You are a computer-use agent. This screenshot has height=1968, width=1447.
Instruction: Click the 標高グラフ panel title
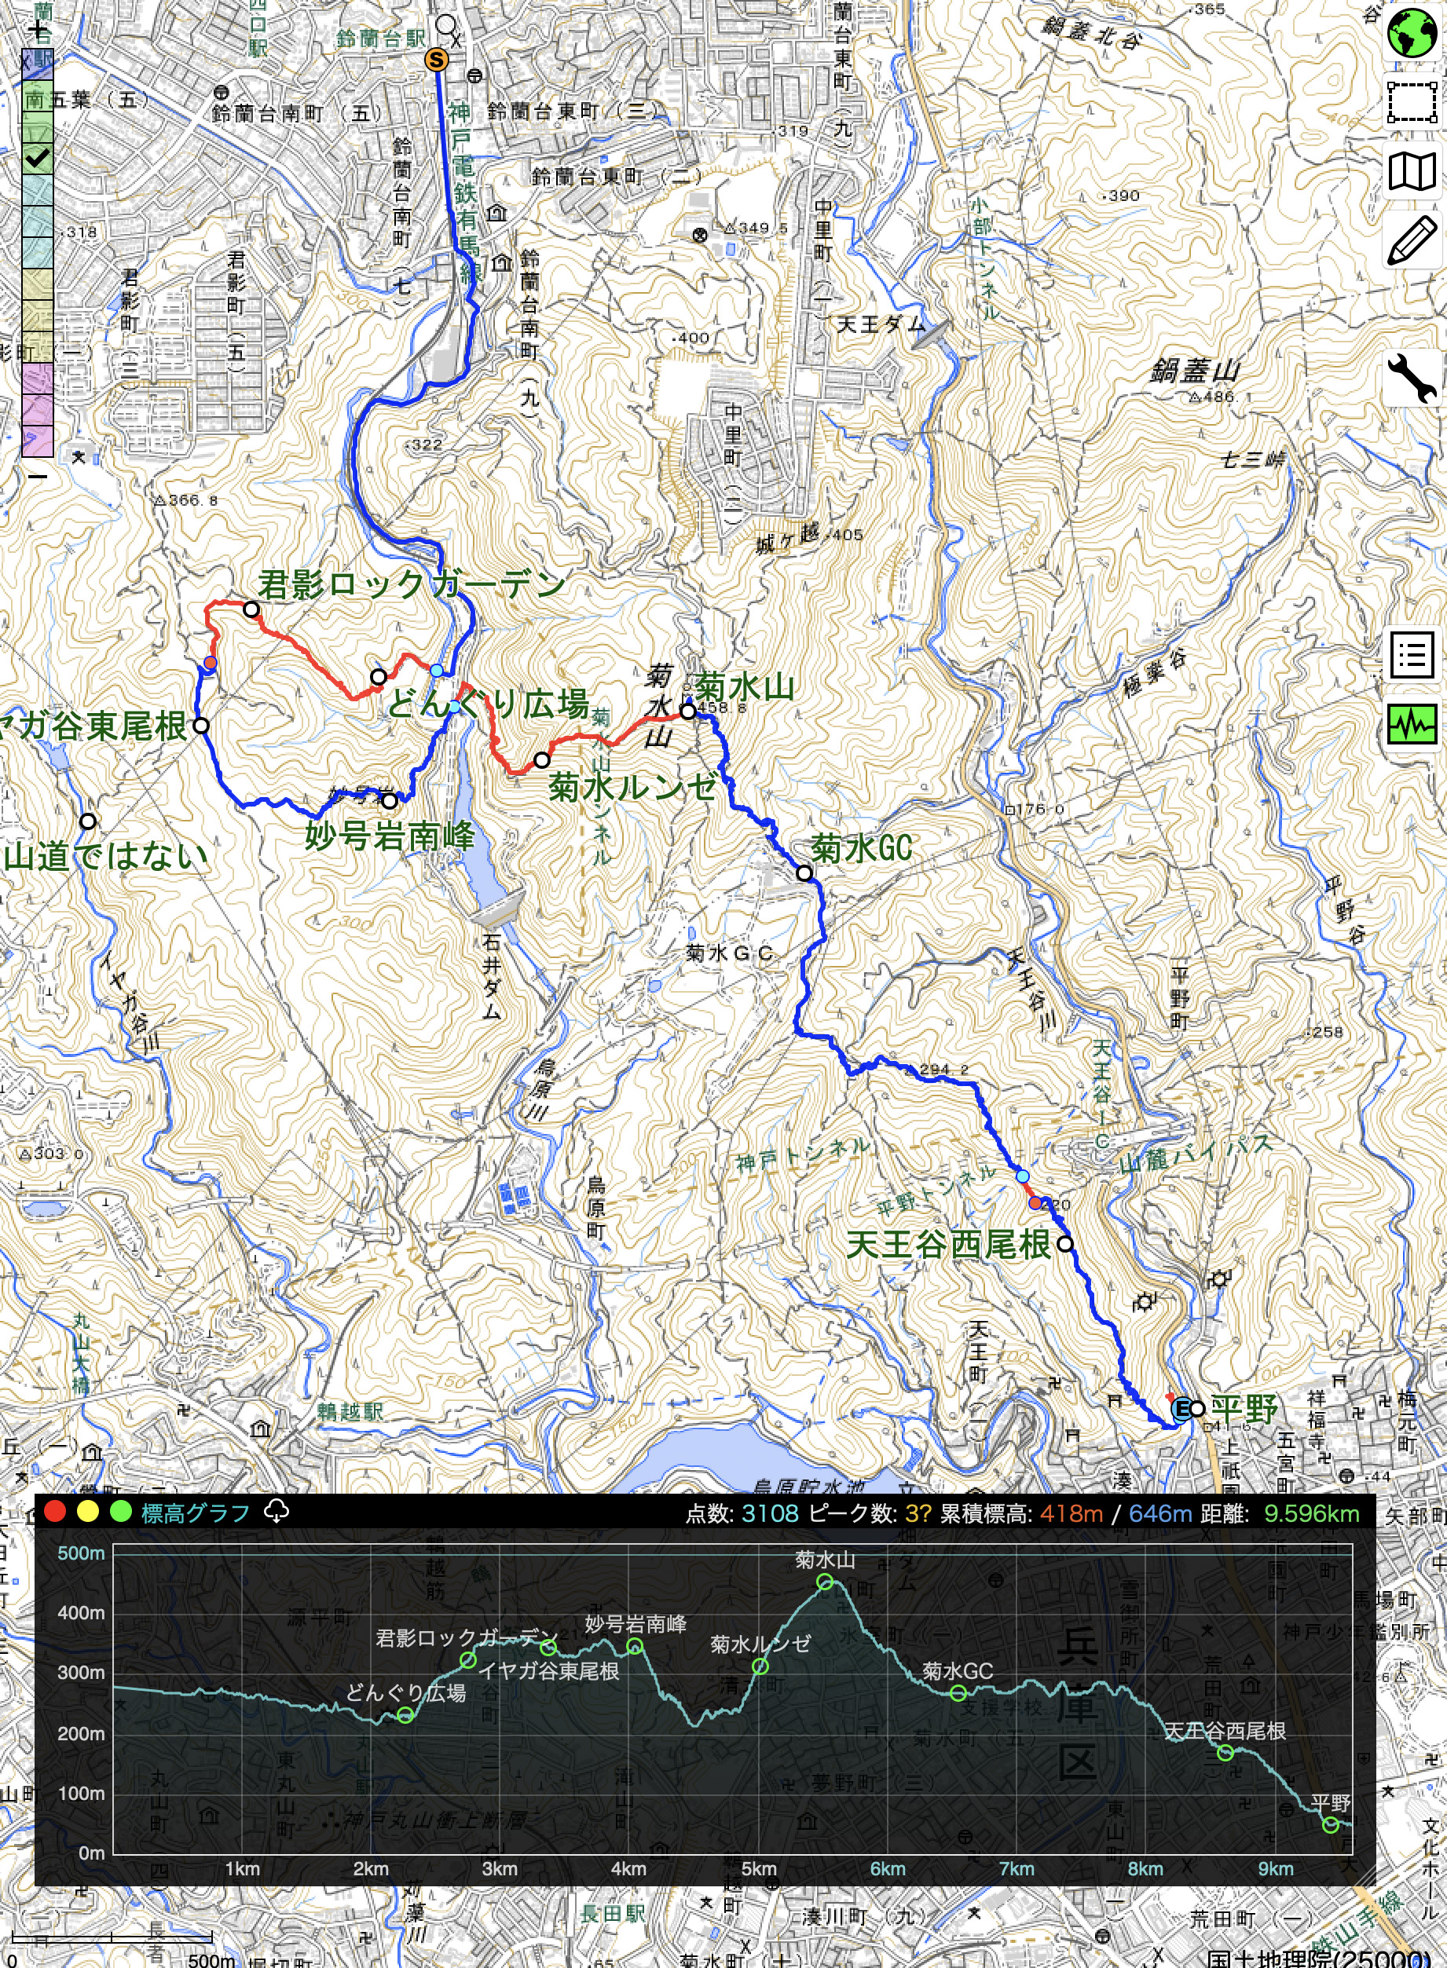tap(196, 1513)
